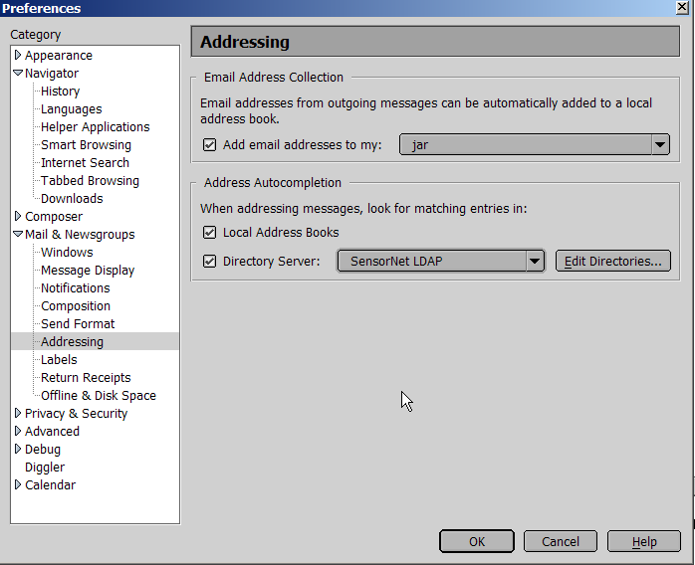
Task: Select Composition tree item
Action: [76, 306]
